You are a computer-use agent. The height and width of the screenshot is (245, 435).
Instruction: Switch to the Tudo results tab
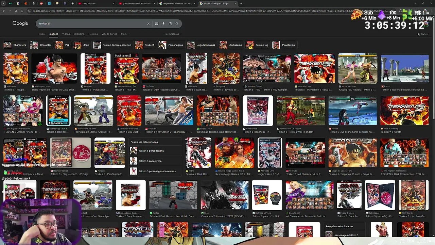click(x=42, y=34)
